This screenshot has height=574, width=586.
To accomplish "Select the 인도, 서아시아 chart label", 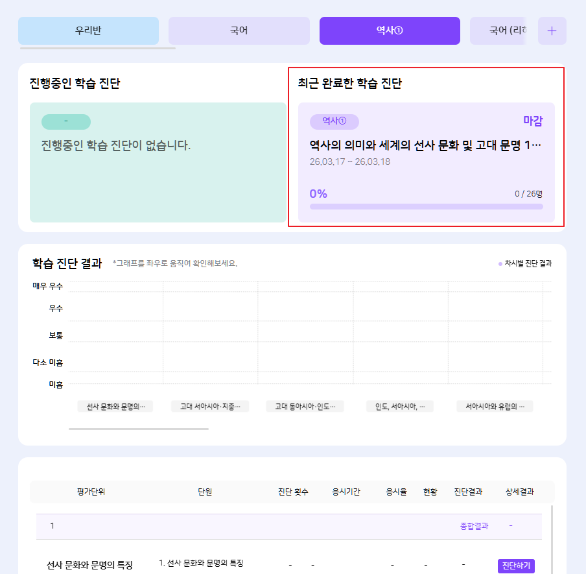I will coord(399,407).
